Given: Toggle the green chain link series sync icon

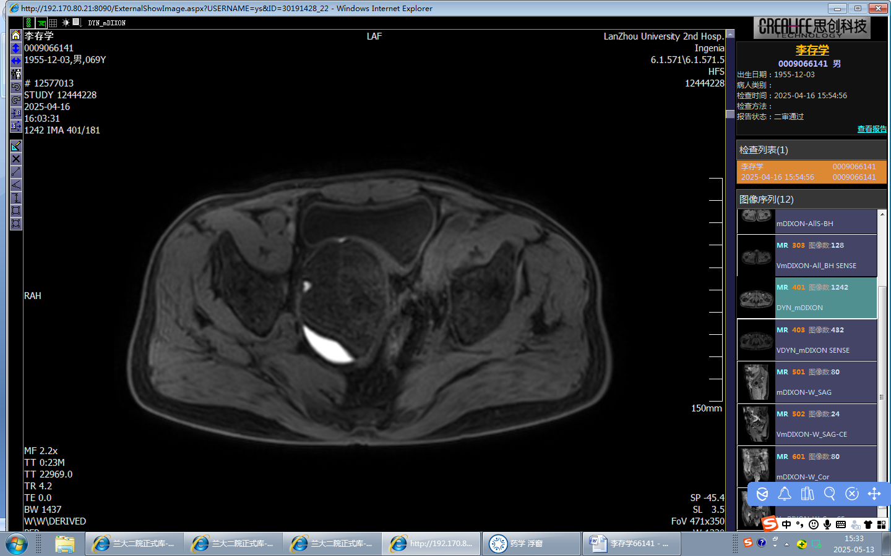Looking at the screenshot, I should pyautogui.click(x=28, y=23).
